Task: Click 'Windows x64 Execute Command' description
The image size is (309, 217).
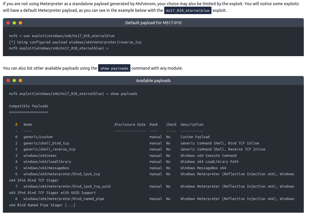Action: [209, 156]
